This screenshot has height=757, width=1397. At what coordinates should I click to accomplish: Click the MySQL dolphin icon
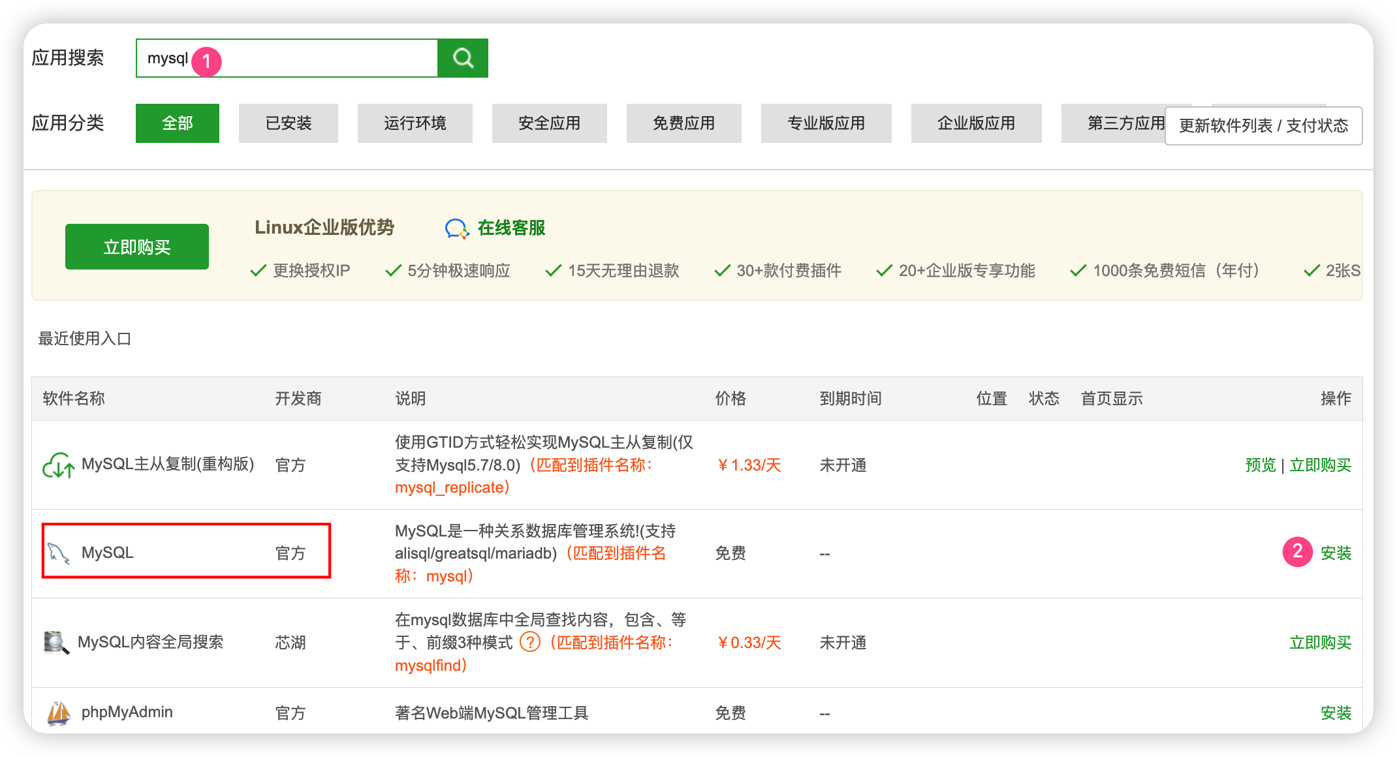tap(59, 553)
